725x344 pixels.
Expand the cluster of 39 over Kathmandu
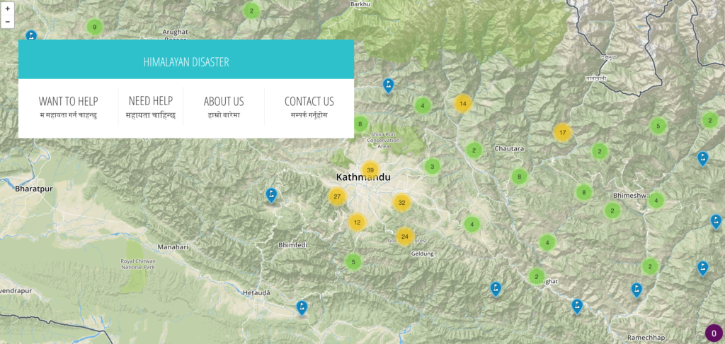tap(370, 170)
